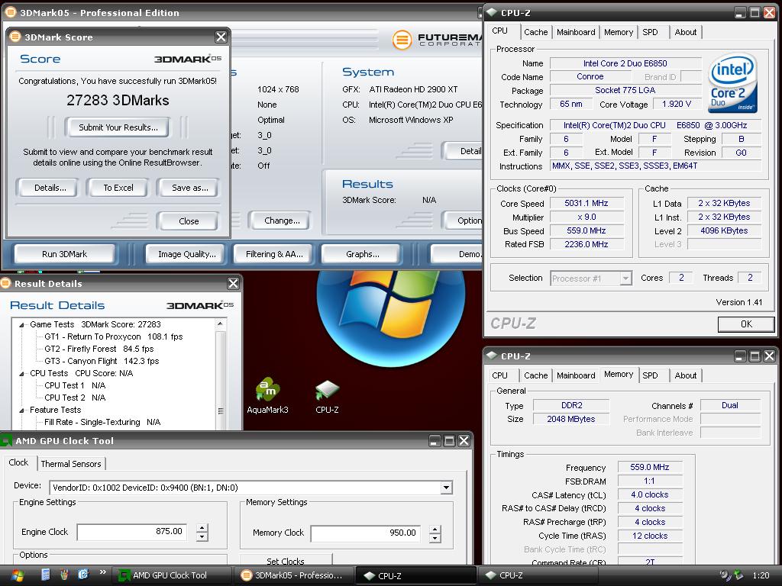Close the Result Details window

(233, 284)
